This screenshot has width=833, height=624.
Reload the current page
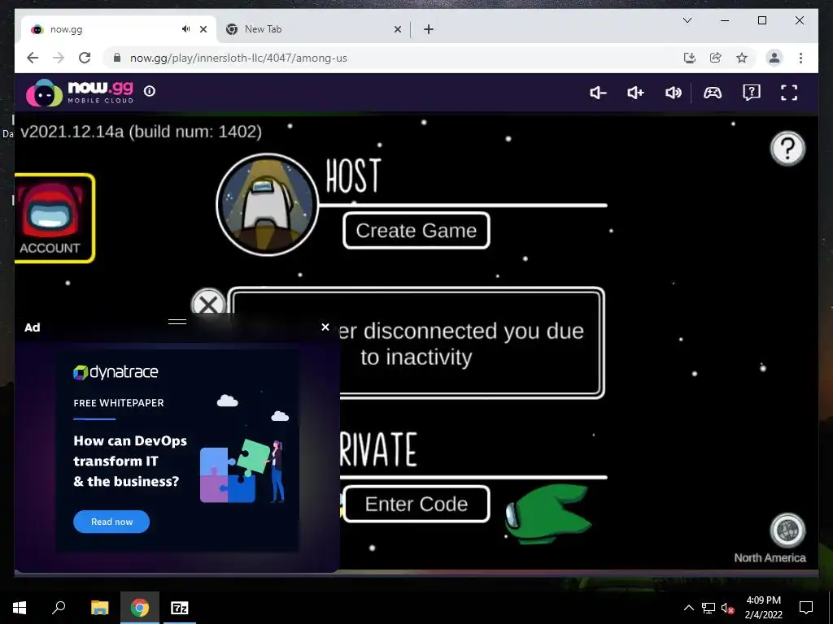tap(85, 58)
